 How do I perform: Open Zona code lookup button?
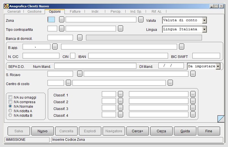coord(62,19)
